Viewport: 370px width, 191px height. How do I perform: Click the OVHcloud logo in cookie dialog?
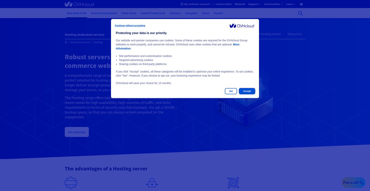point(242,26)
